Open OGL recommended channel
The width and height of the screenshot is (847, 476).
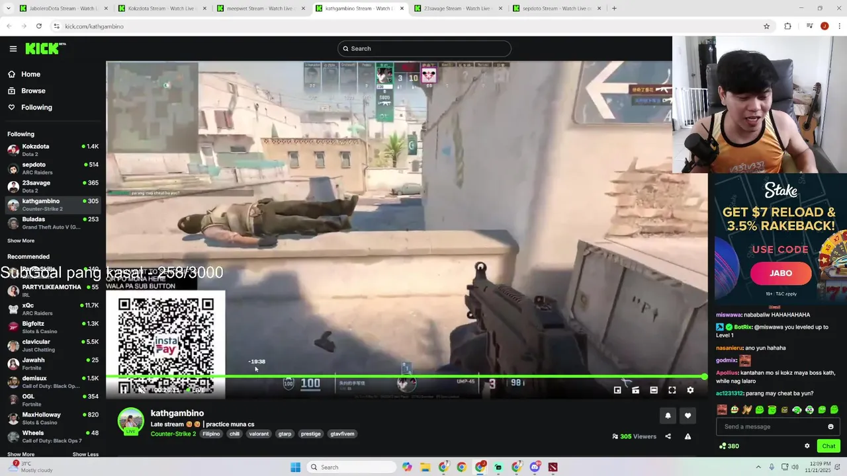[x=53, y=400]
